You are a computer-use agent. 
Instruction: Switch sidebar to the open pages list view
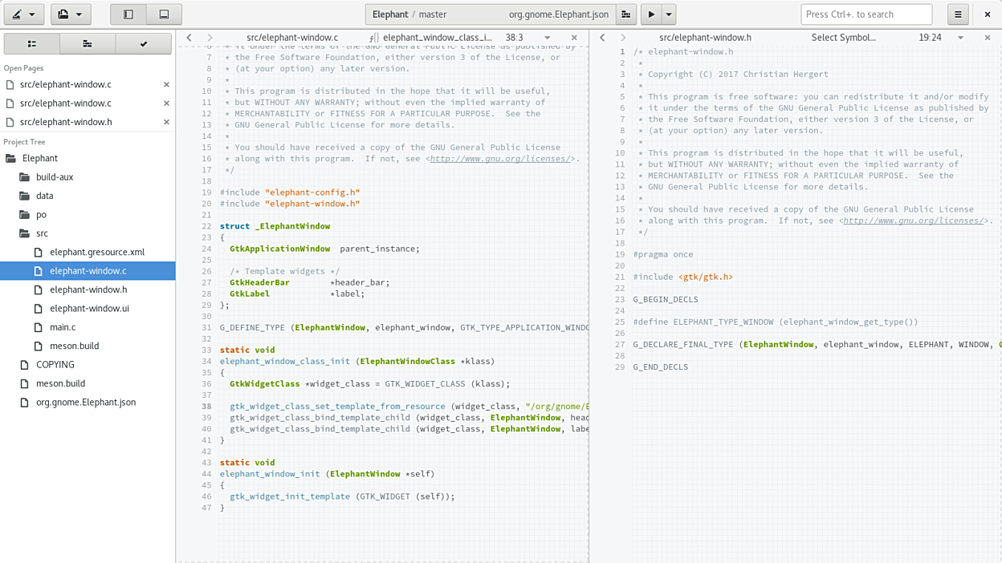32,44
